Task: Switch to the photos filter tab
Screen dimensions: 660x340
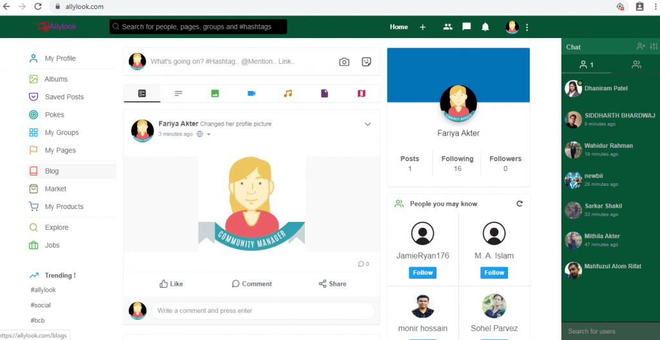Action: click(215, 94)
